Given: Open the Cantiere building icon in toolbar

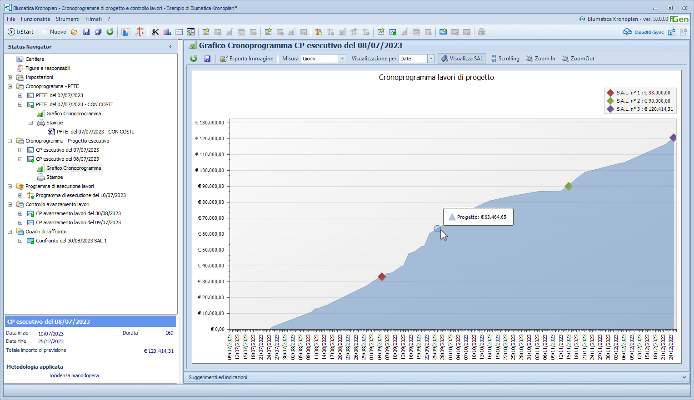Looking at the screenshot, I should pos(126,32).
